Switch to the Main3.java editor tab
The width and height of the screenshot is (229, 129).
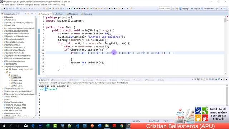coord(87,14)
